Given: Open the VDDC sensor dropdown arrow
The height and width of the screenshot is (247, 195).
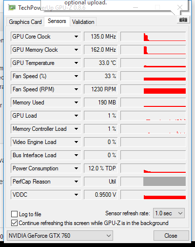Looking at the screenshot, I should pos(76,195).
